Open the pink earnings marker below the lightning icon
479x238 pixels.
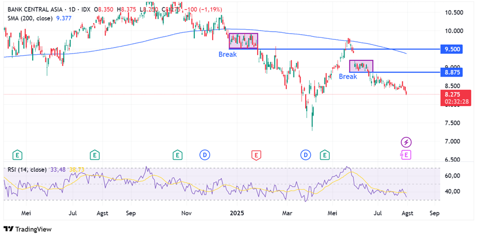pos(406,155)
